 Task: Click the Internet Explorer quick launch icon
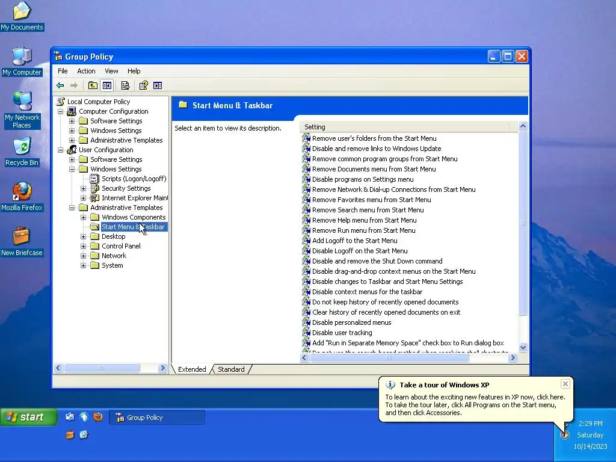pyautogui.click(x=84, y=434)
